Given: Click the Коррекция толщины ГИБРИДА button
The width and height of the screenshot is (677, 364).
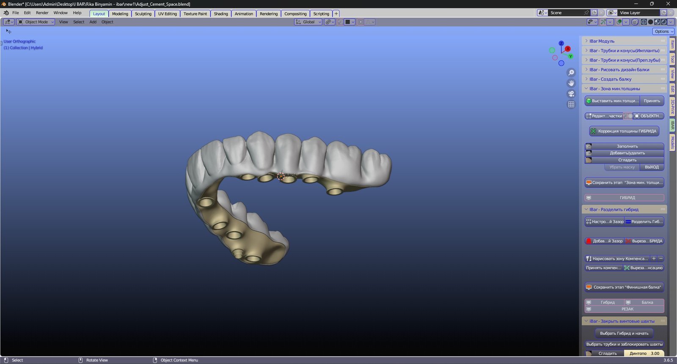Looking at the screenshot, I should (x=624, y=131).
